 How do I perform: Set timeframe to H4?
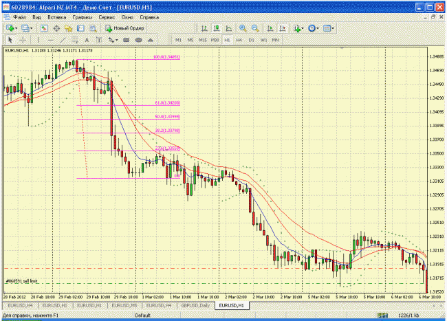239,40
